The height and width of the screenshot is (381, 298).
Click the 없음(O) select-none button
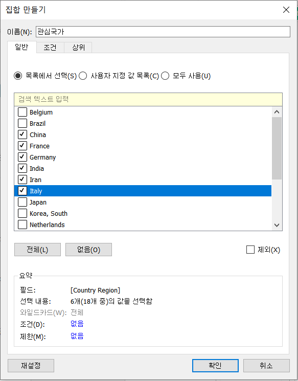point(88,250)
